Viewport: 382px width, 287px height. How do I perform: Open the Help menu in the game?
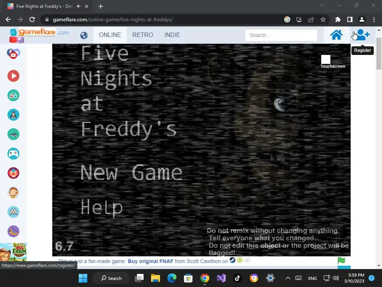coord(101,207)
